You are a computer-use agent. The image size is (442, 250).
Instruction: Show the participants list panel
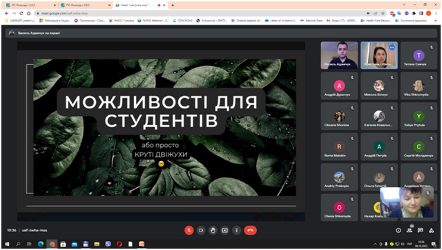(410, 230)
